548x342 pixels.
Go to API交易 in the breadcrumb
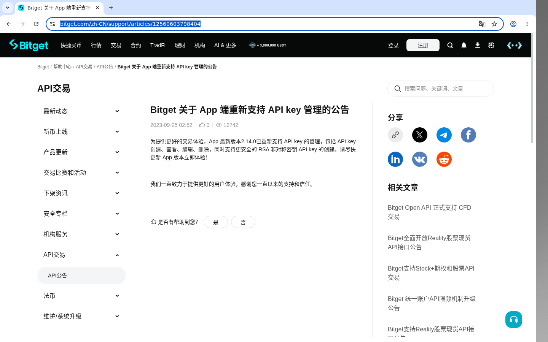(x=84, y=66)
